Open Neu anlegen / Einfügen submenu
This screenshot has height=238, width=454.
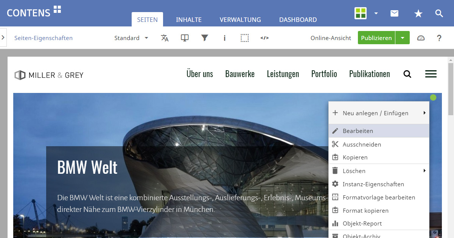(379, 113)
